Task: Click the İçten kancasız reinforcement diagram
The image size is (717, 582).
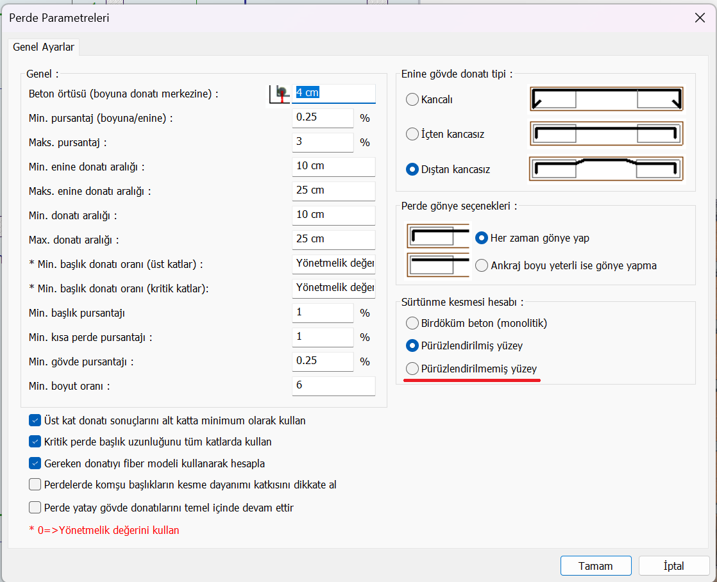Action: point(606,135)
